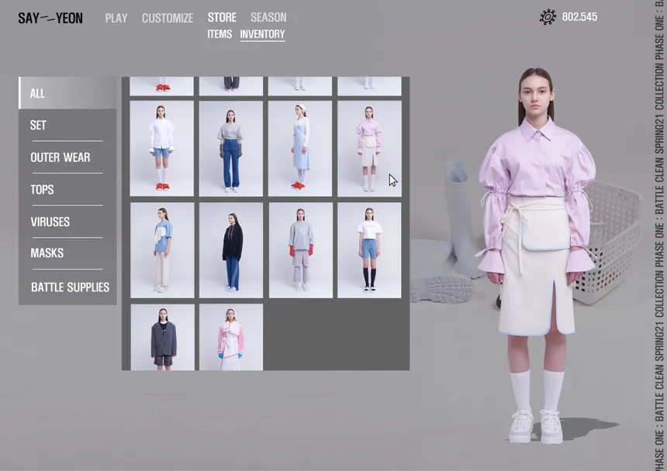Switch to the ITEMS sub-tab
Screen dimensions: 667x471
[219, 34]
